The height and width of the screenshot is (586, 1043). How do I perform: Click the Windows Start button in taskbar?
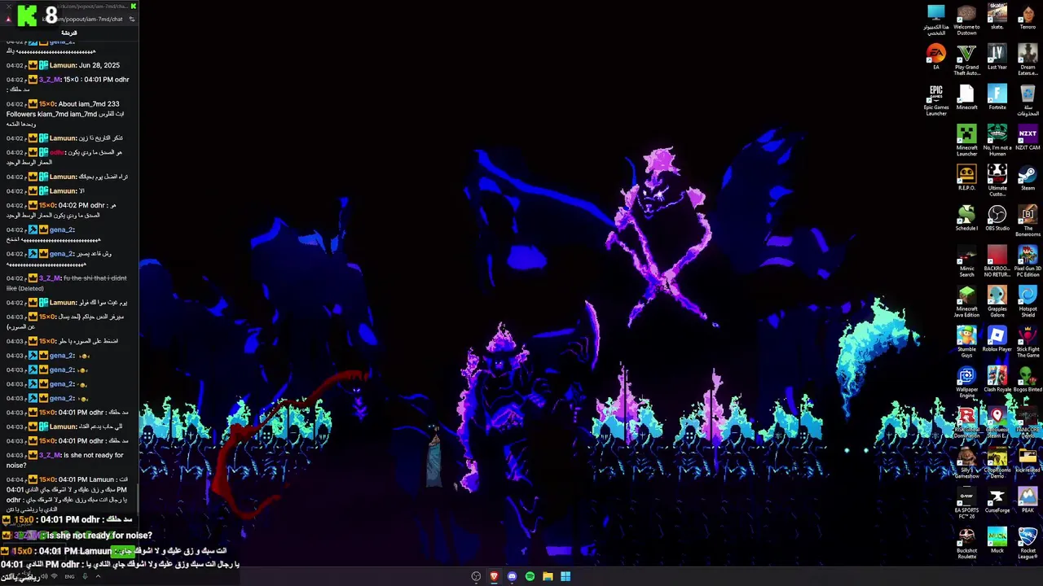[566, 576]
